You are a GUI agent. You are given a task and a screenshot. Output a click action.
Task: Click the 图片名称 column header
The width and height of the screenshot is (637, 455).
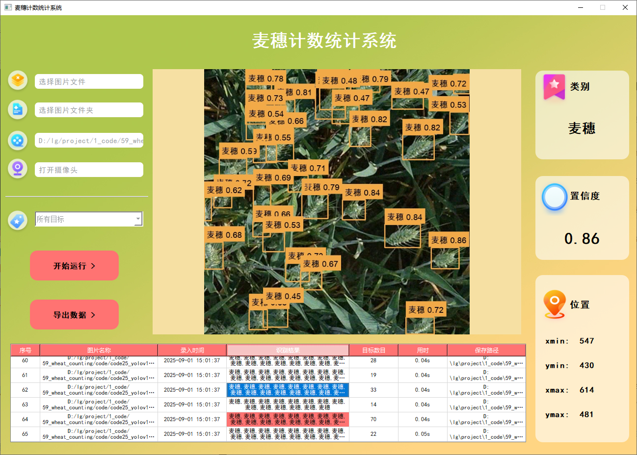tap(99, 350)
